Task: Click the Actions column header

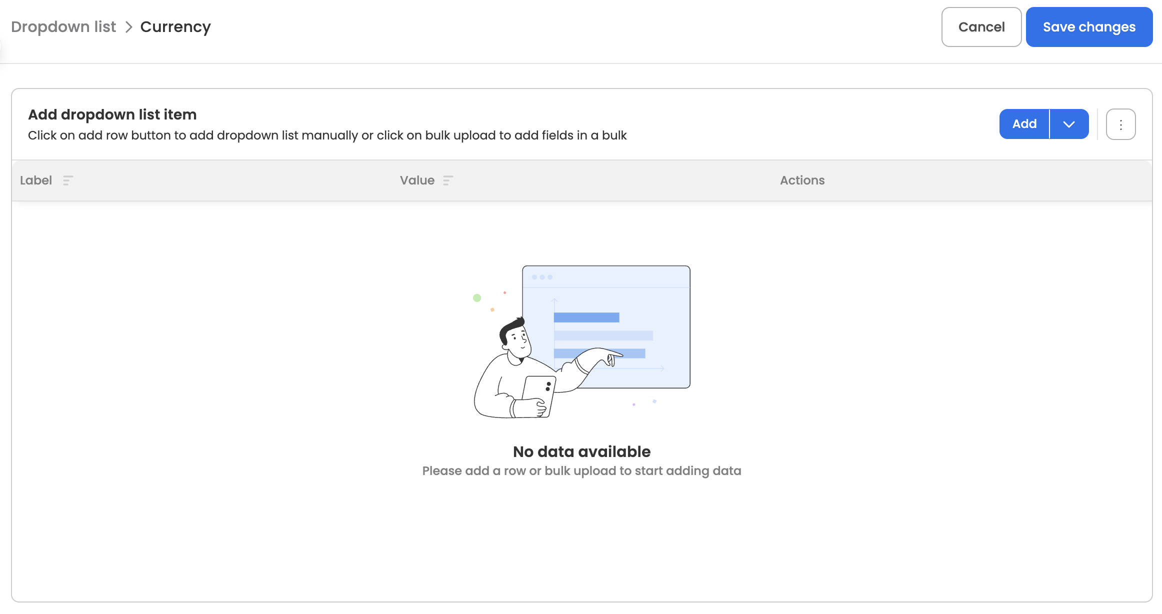Action: (802, 180)
